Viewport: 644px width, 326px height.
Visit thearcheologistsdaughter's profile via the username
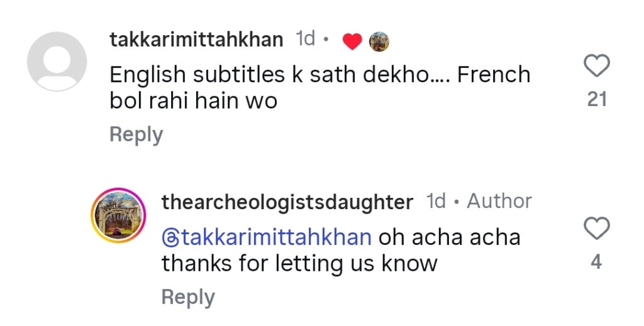(x=287, y=202)
